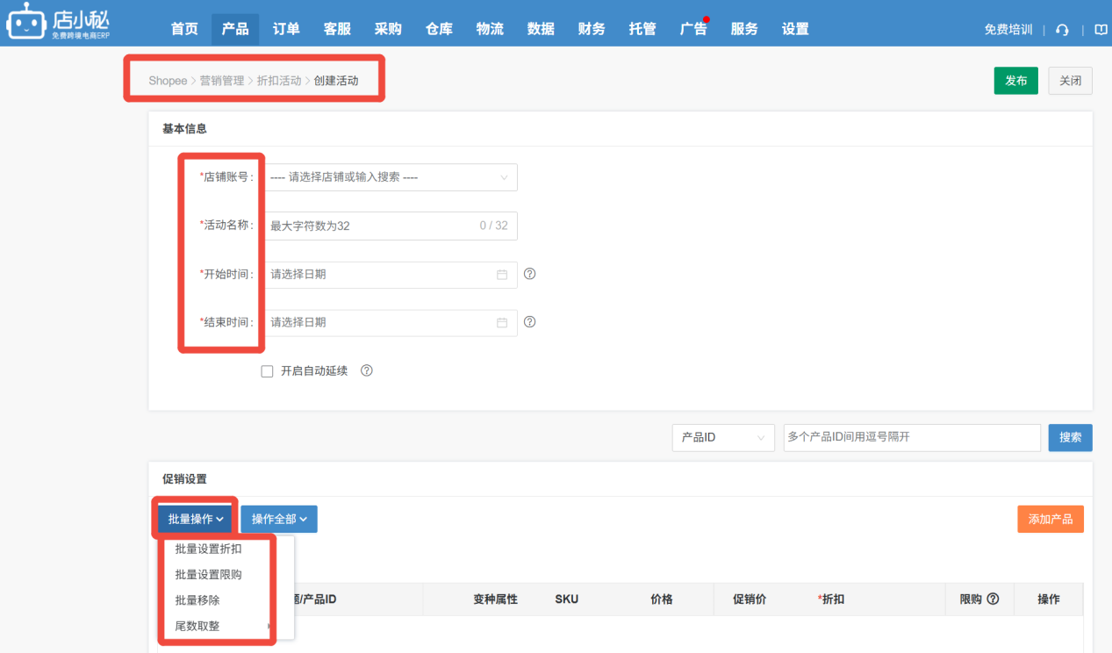Enable the 开启自动延续 checkbox

(x=268, y=371)
